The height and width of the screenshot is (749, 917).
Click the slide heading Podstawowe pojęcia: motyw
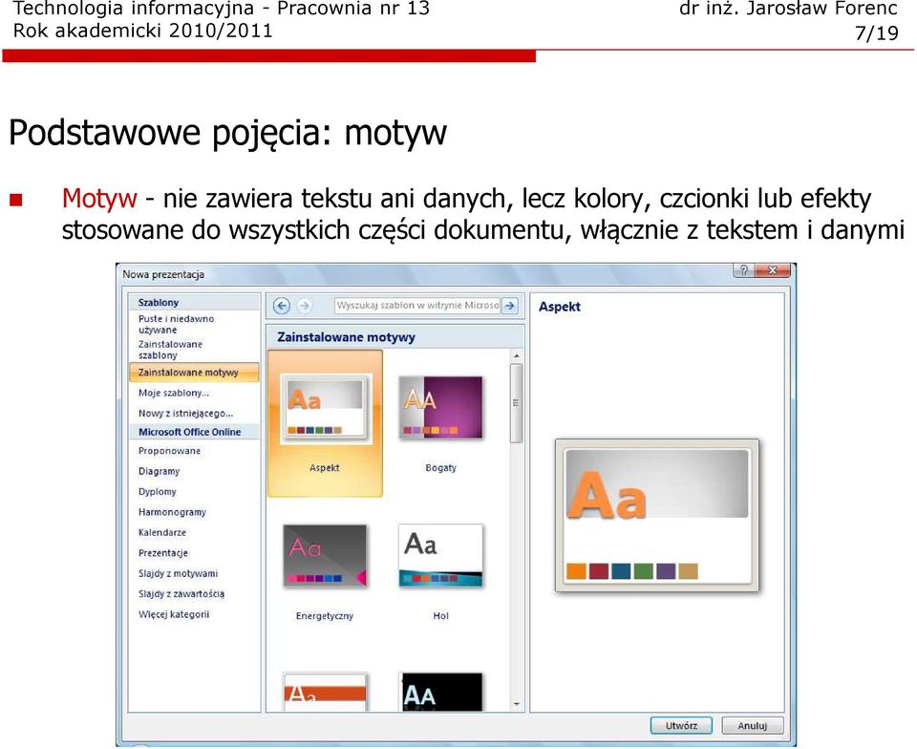click(x=228, y=133)
